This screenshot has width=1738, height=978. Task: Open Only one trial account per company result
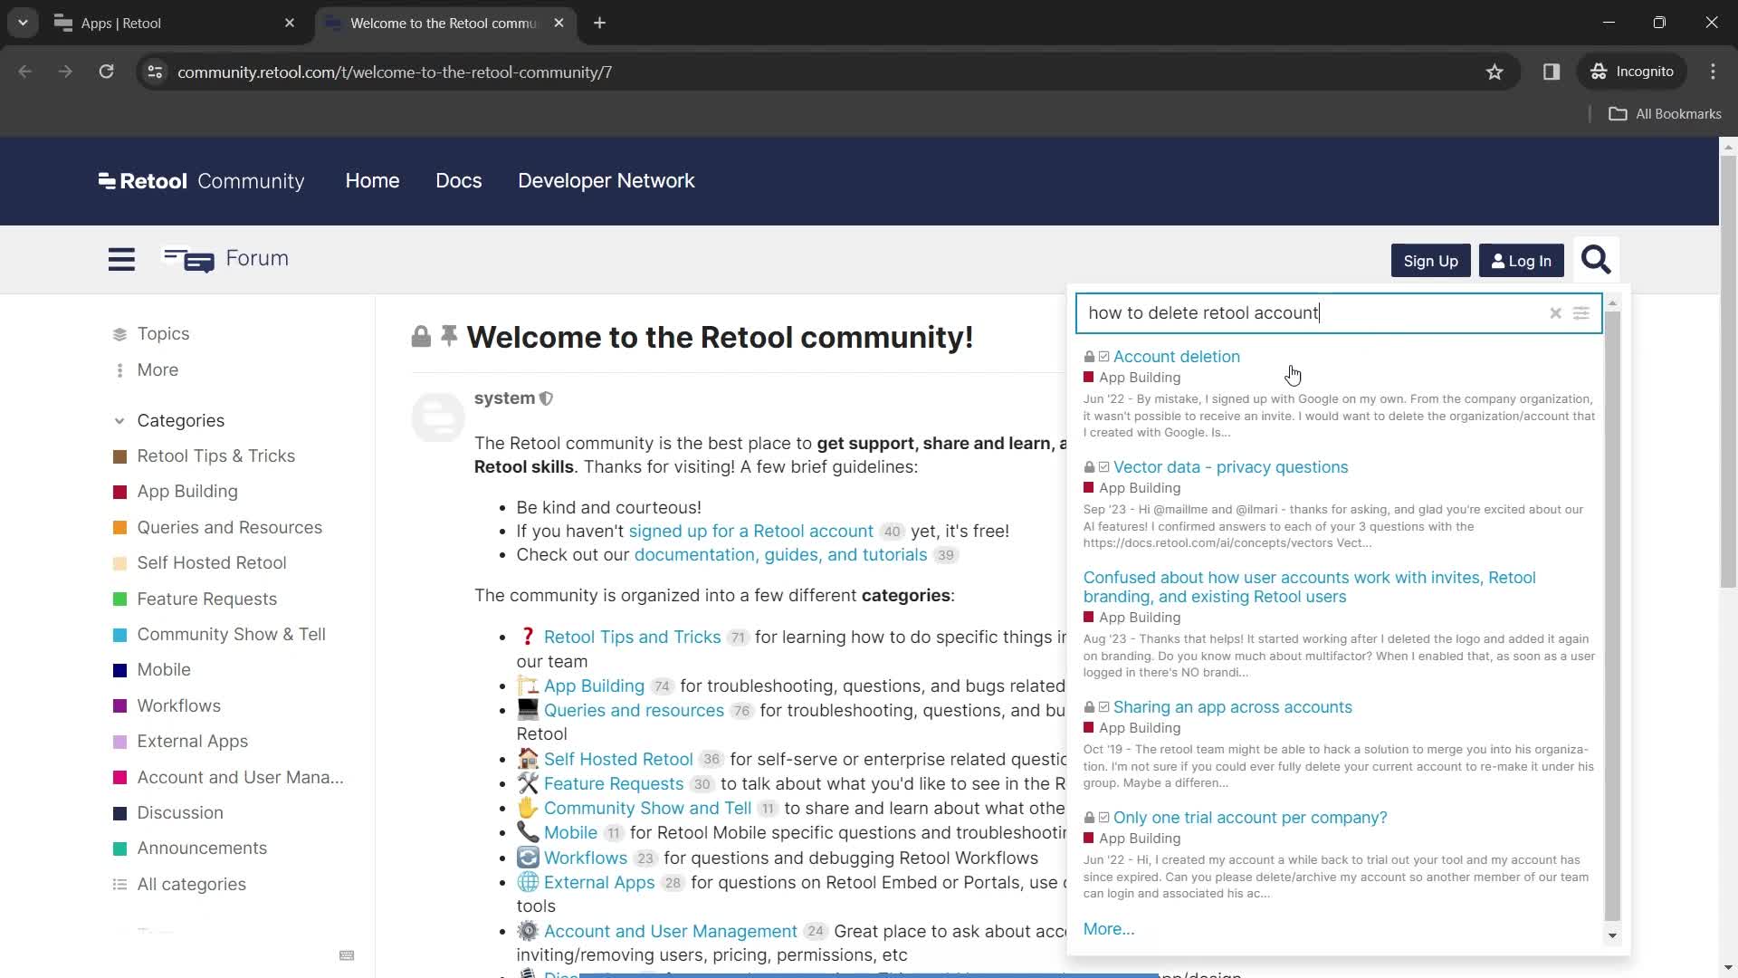[1249, 818]
